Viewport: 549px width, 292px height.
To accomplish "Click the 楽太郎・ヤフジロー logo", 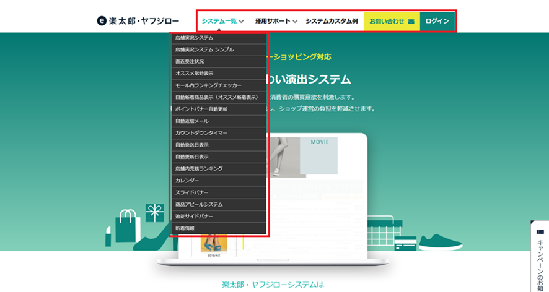I will [138, 21].
